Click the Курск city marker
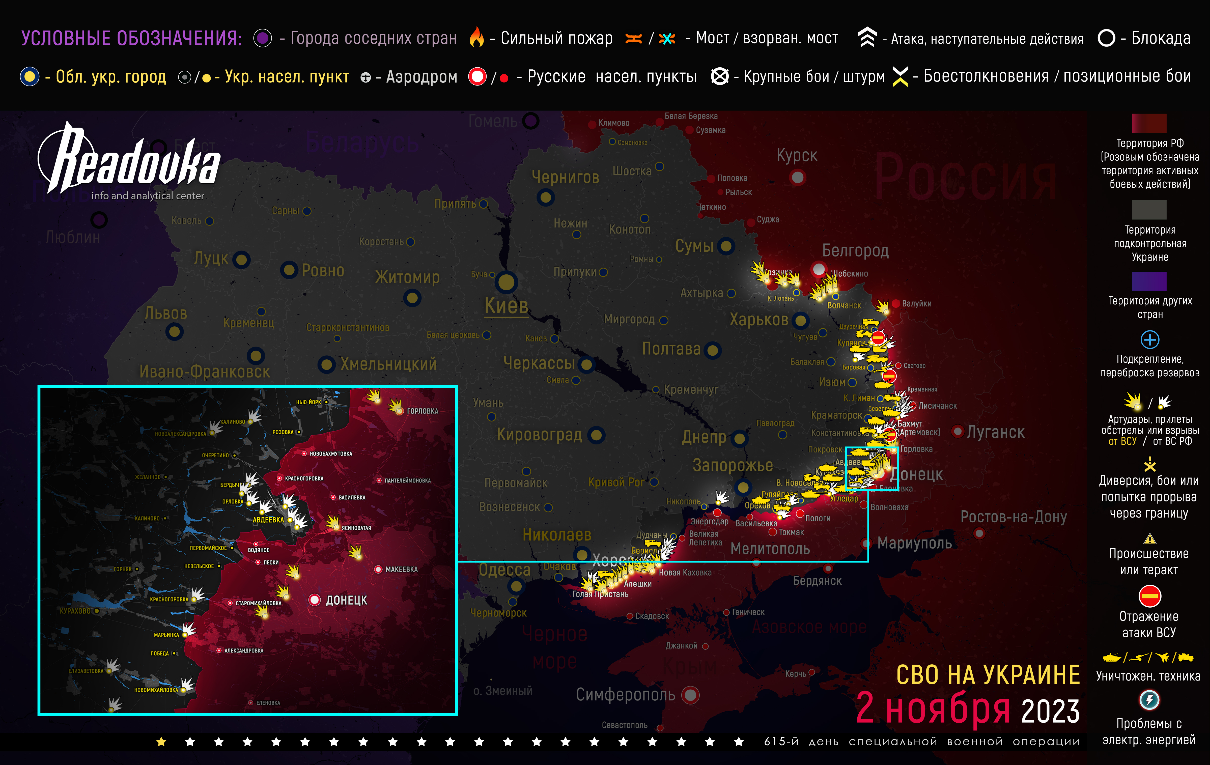Viewport: 1210px width, 765px height. tap(797, 177)
